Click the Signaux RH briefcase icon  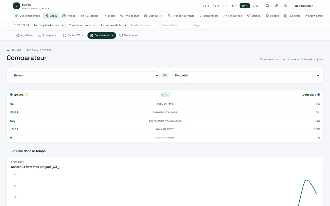(x=146, y=16)
